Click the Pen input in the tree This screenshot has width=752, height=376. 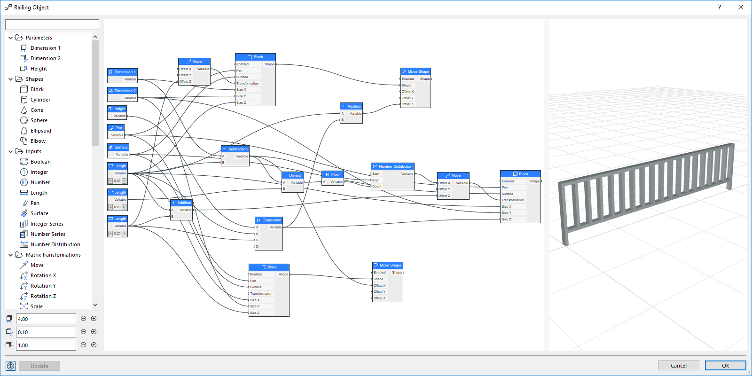[x=35, y=203]
